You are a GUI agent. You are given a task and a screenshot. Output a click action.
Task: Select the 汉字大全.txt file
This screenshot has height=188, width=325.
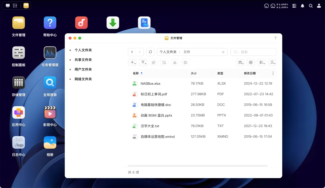click(x=202, y=126)
